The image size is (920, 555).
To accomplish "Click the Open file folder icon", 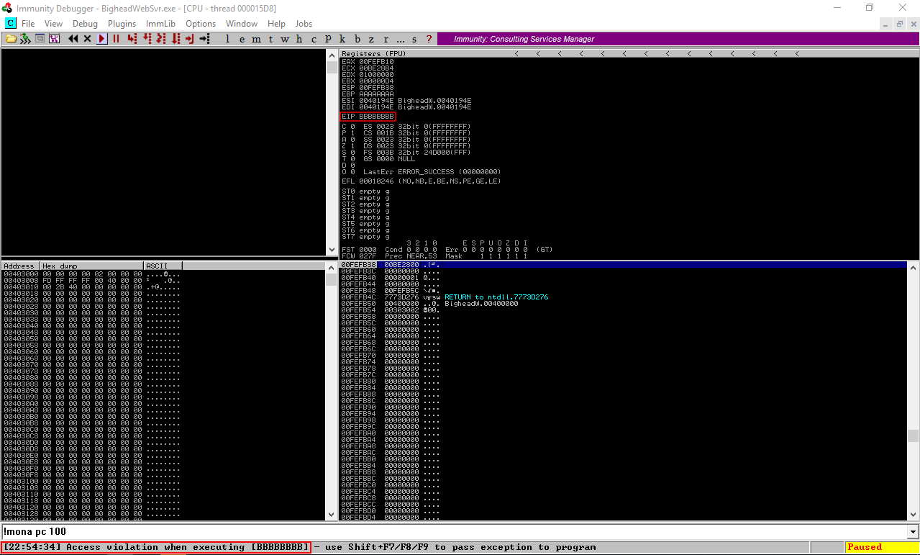I will tap(11, 39).
